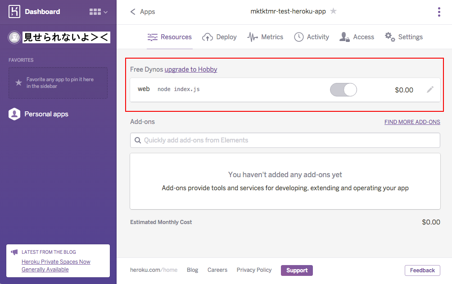Image resolution: width=452 pixels, height=284 pixels.
Task: Focus the add-ons search field
Action: tap(285, 140)
